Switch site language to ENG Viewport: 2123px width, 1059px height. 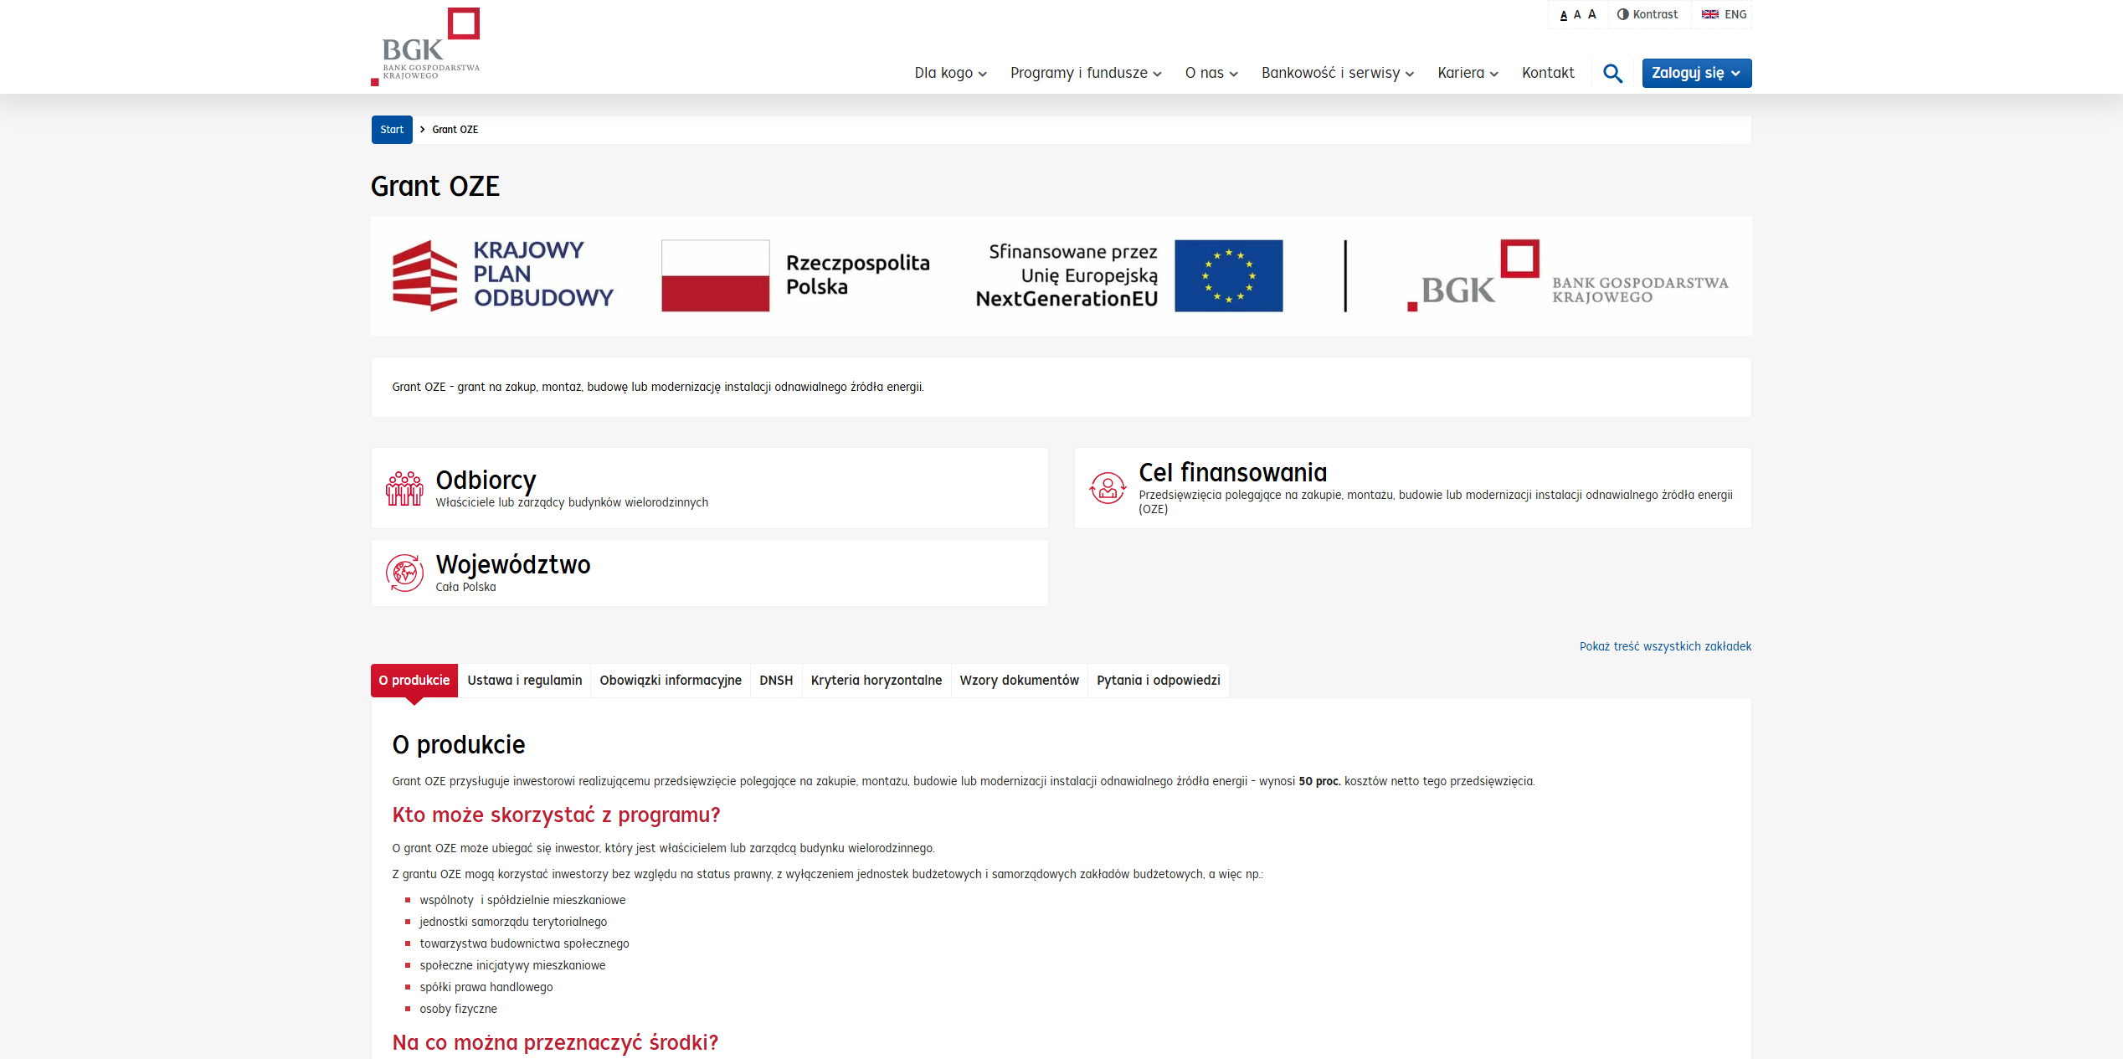coord(1735,13)
